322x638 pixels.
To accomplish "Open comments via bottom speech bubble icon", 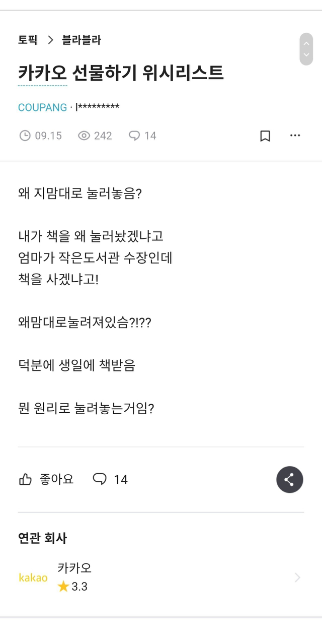I will pos(100,479).
